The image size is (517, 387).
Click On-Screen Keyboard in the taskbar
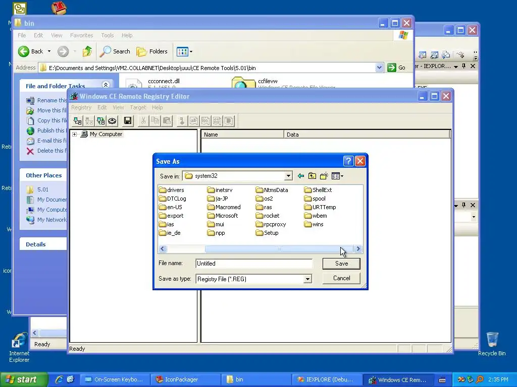[x=115, y=379]
